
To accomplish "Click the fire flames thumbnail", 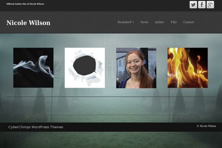I will 188,68.
